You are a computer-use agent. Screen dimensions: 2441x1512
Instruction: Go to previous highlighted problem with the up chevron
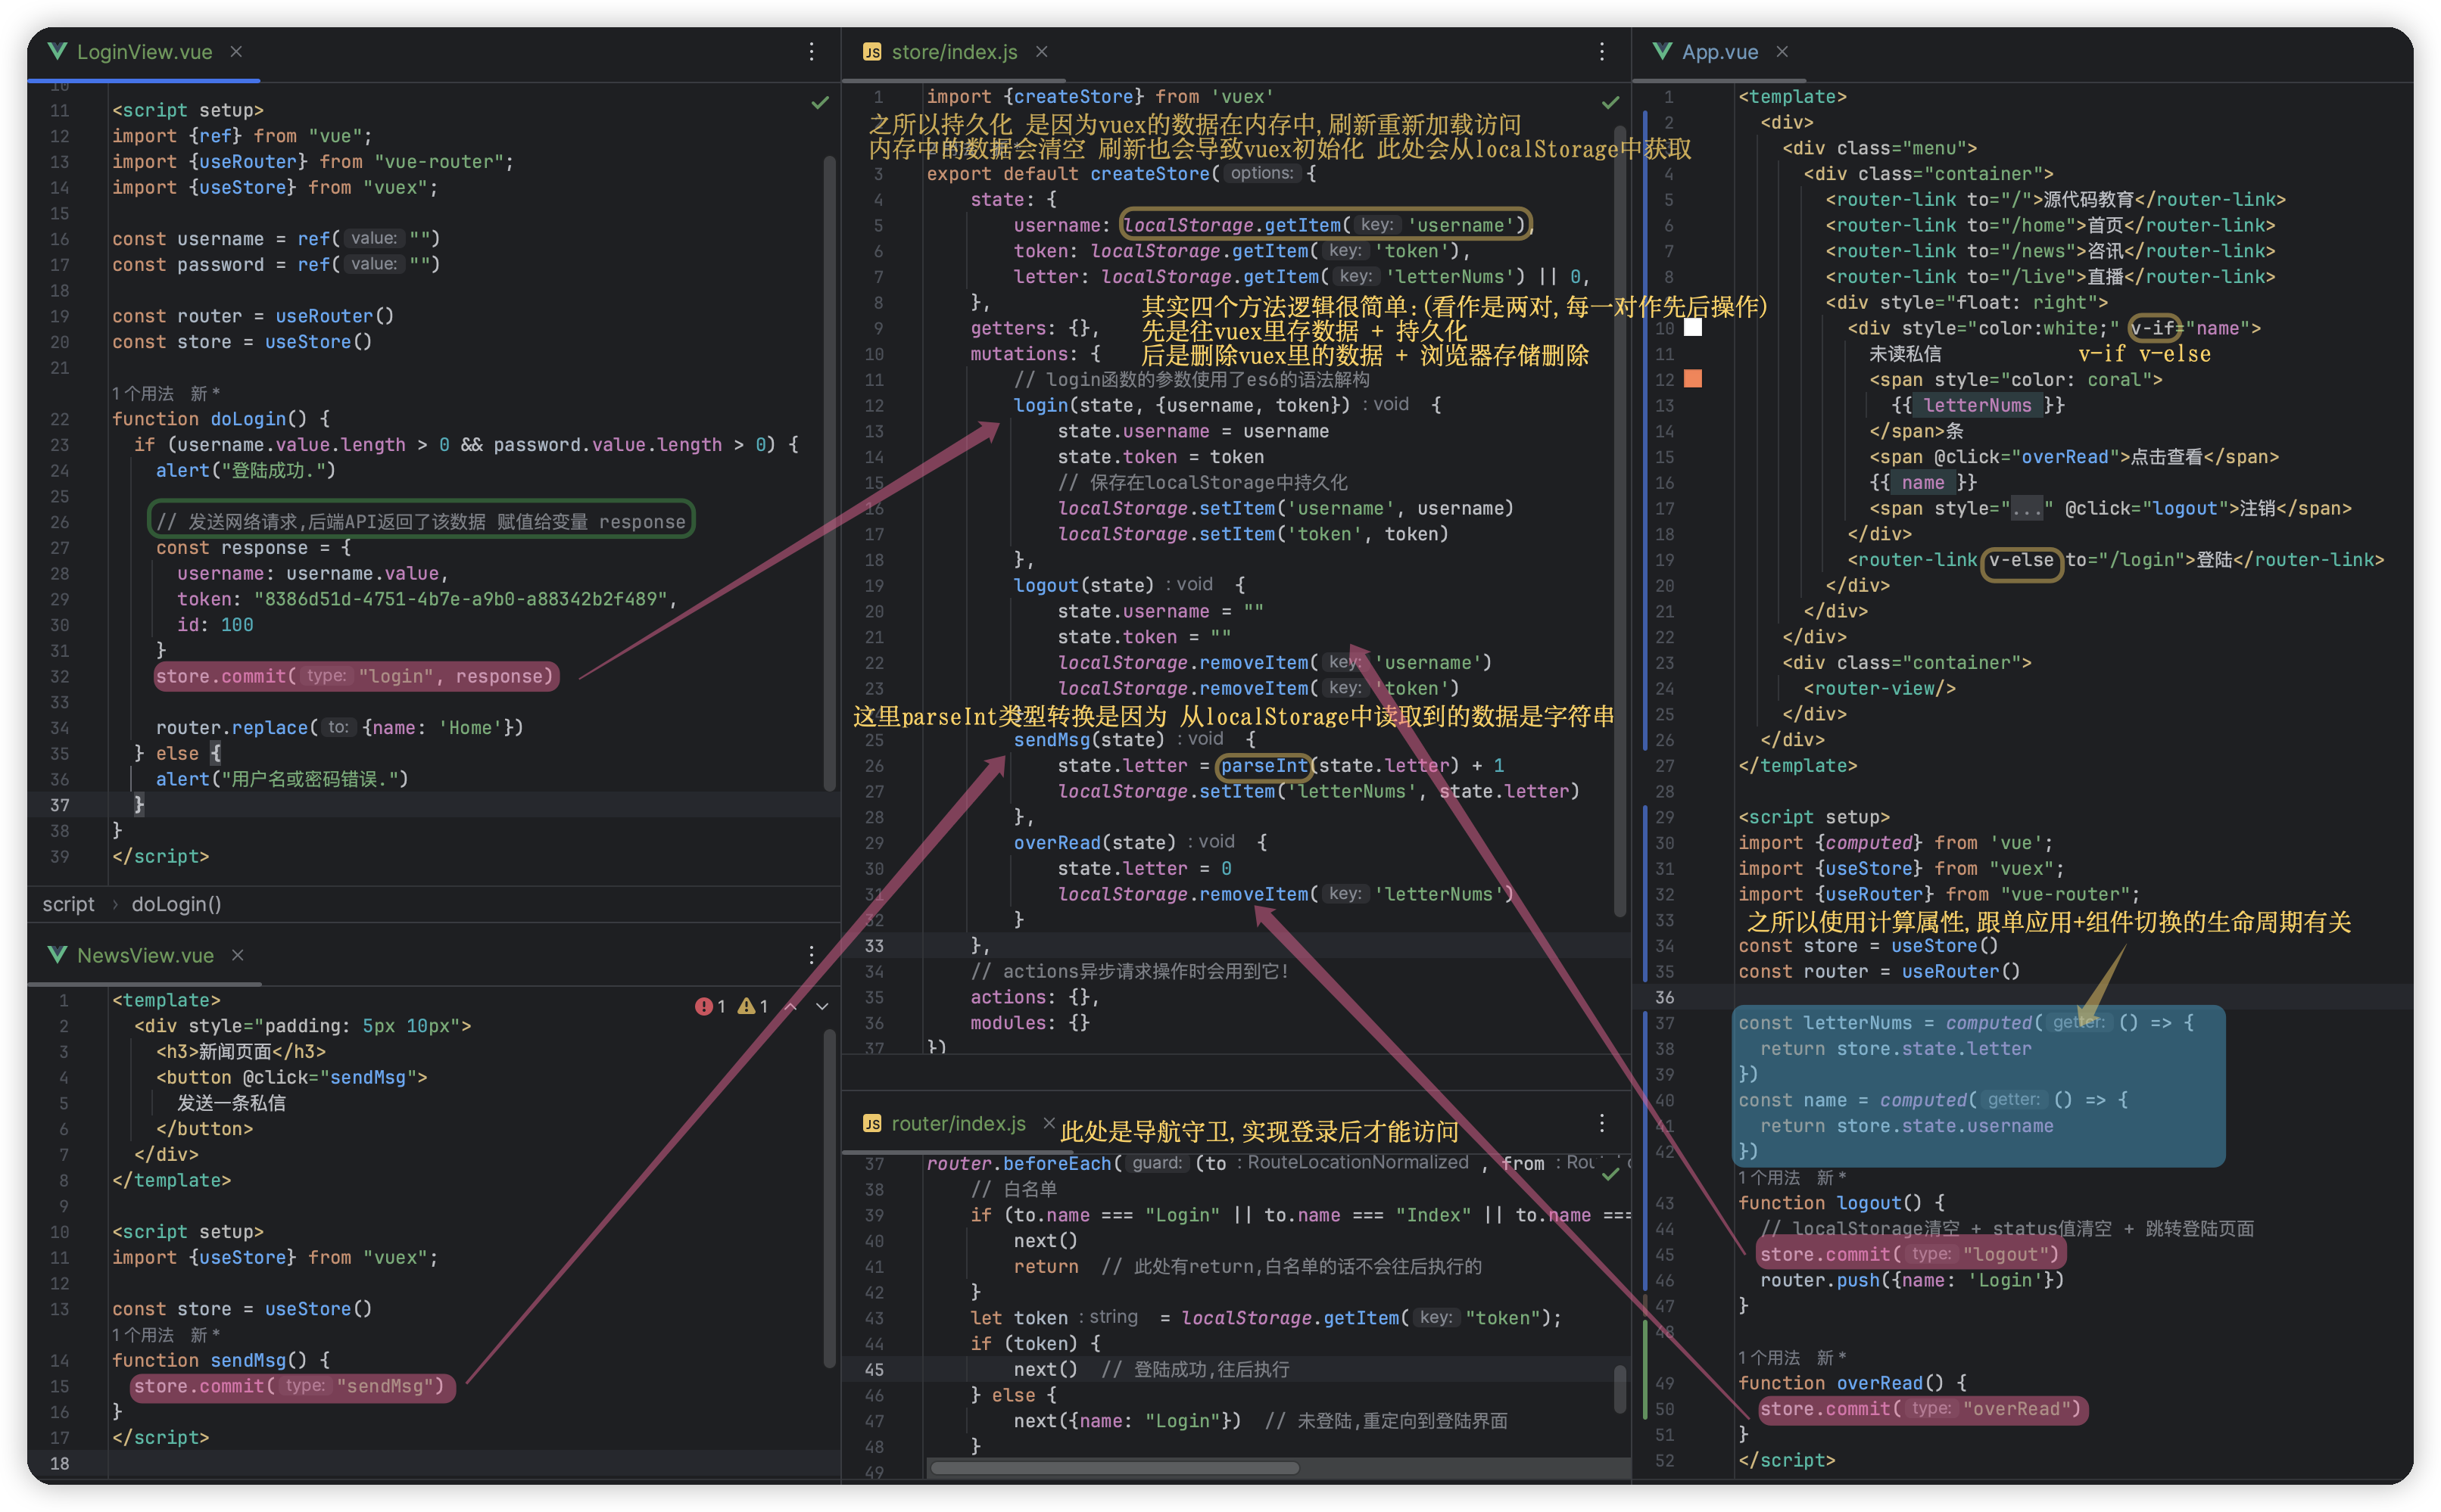[x=791, y=1006]
